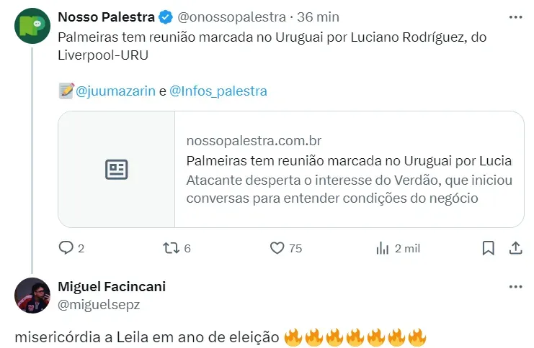Viewport: 534px width, 348px height.
Task: Click the article placeholder card icon
Action: [117, 170]
